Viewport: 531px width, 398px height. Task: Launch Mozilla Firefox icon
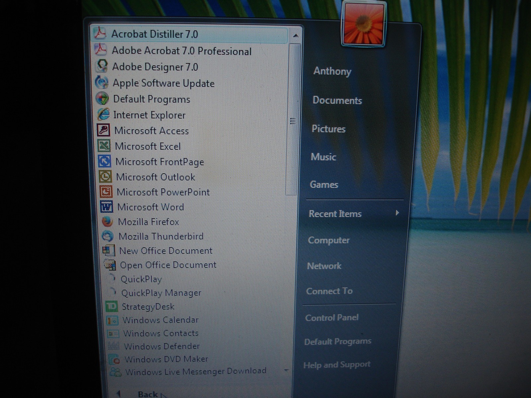107,222
